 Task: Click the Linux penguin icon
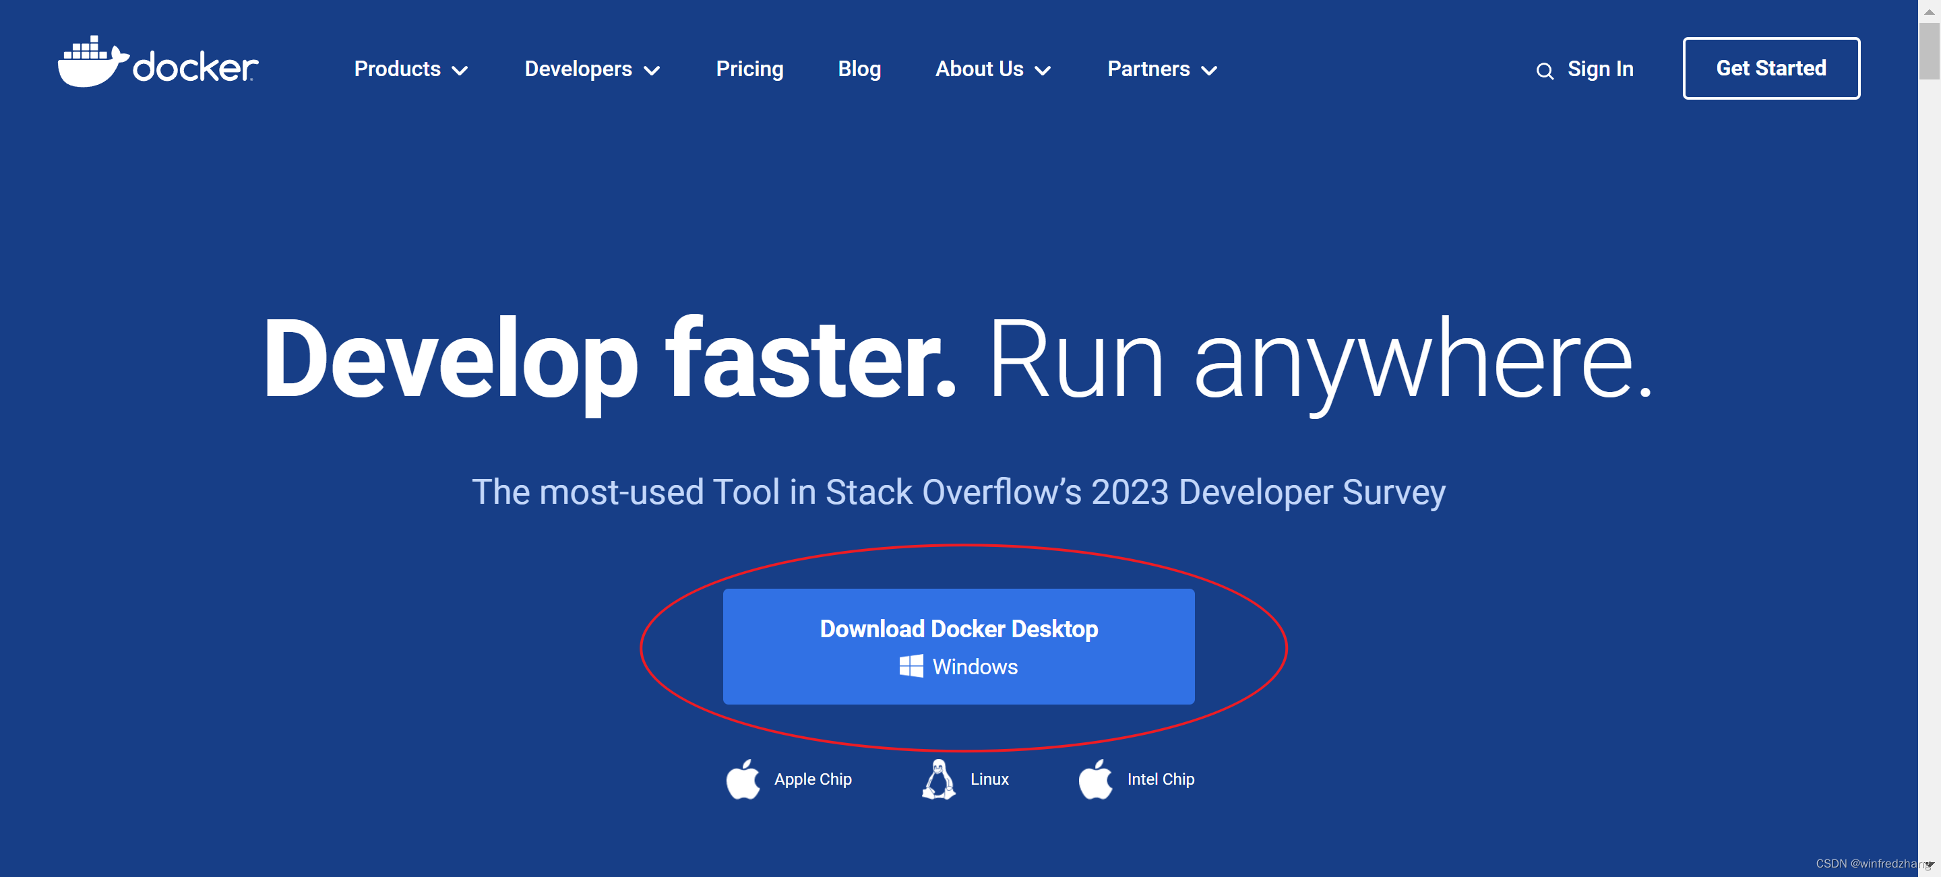pyautogui.click(x=938, y=779)
